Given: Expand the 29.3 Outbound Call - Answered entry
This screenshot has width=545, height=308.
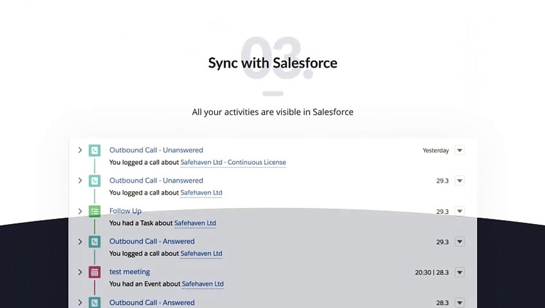Looking at the screenshot, I should [x=80, y=242].
